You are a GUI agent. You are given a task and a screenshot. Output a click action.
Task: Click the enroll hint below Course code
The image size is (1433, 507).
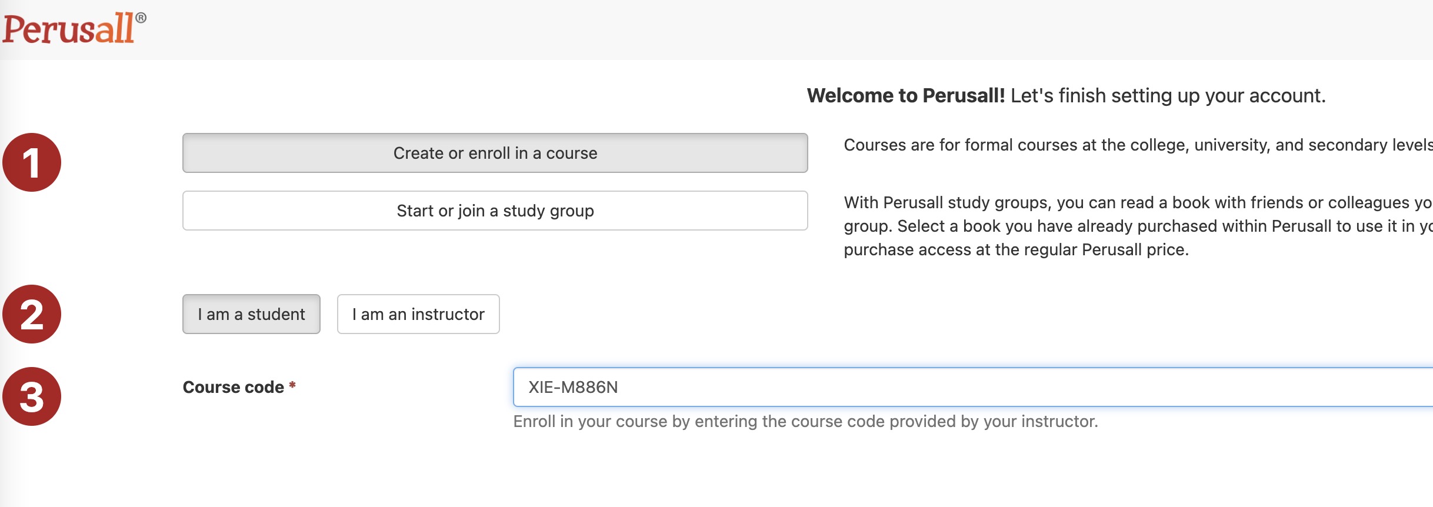tap(805, 421)
